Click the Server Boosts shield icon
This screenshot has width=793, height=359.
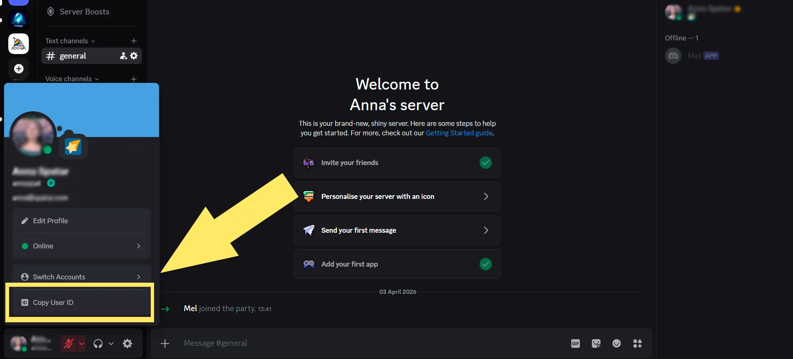[50, 12]
